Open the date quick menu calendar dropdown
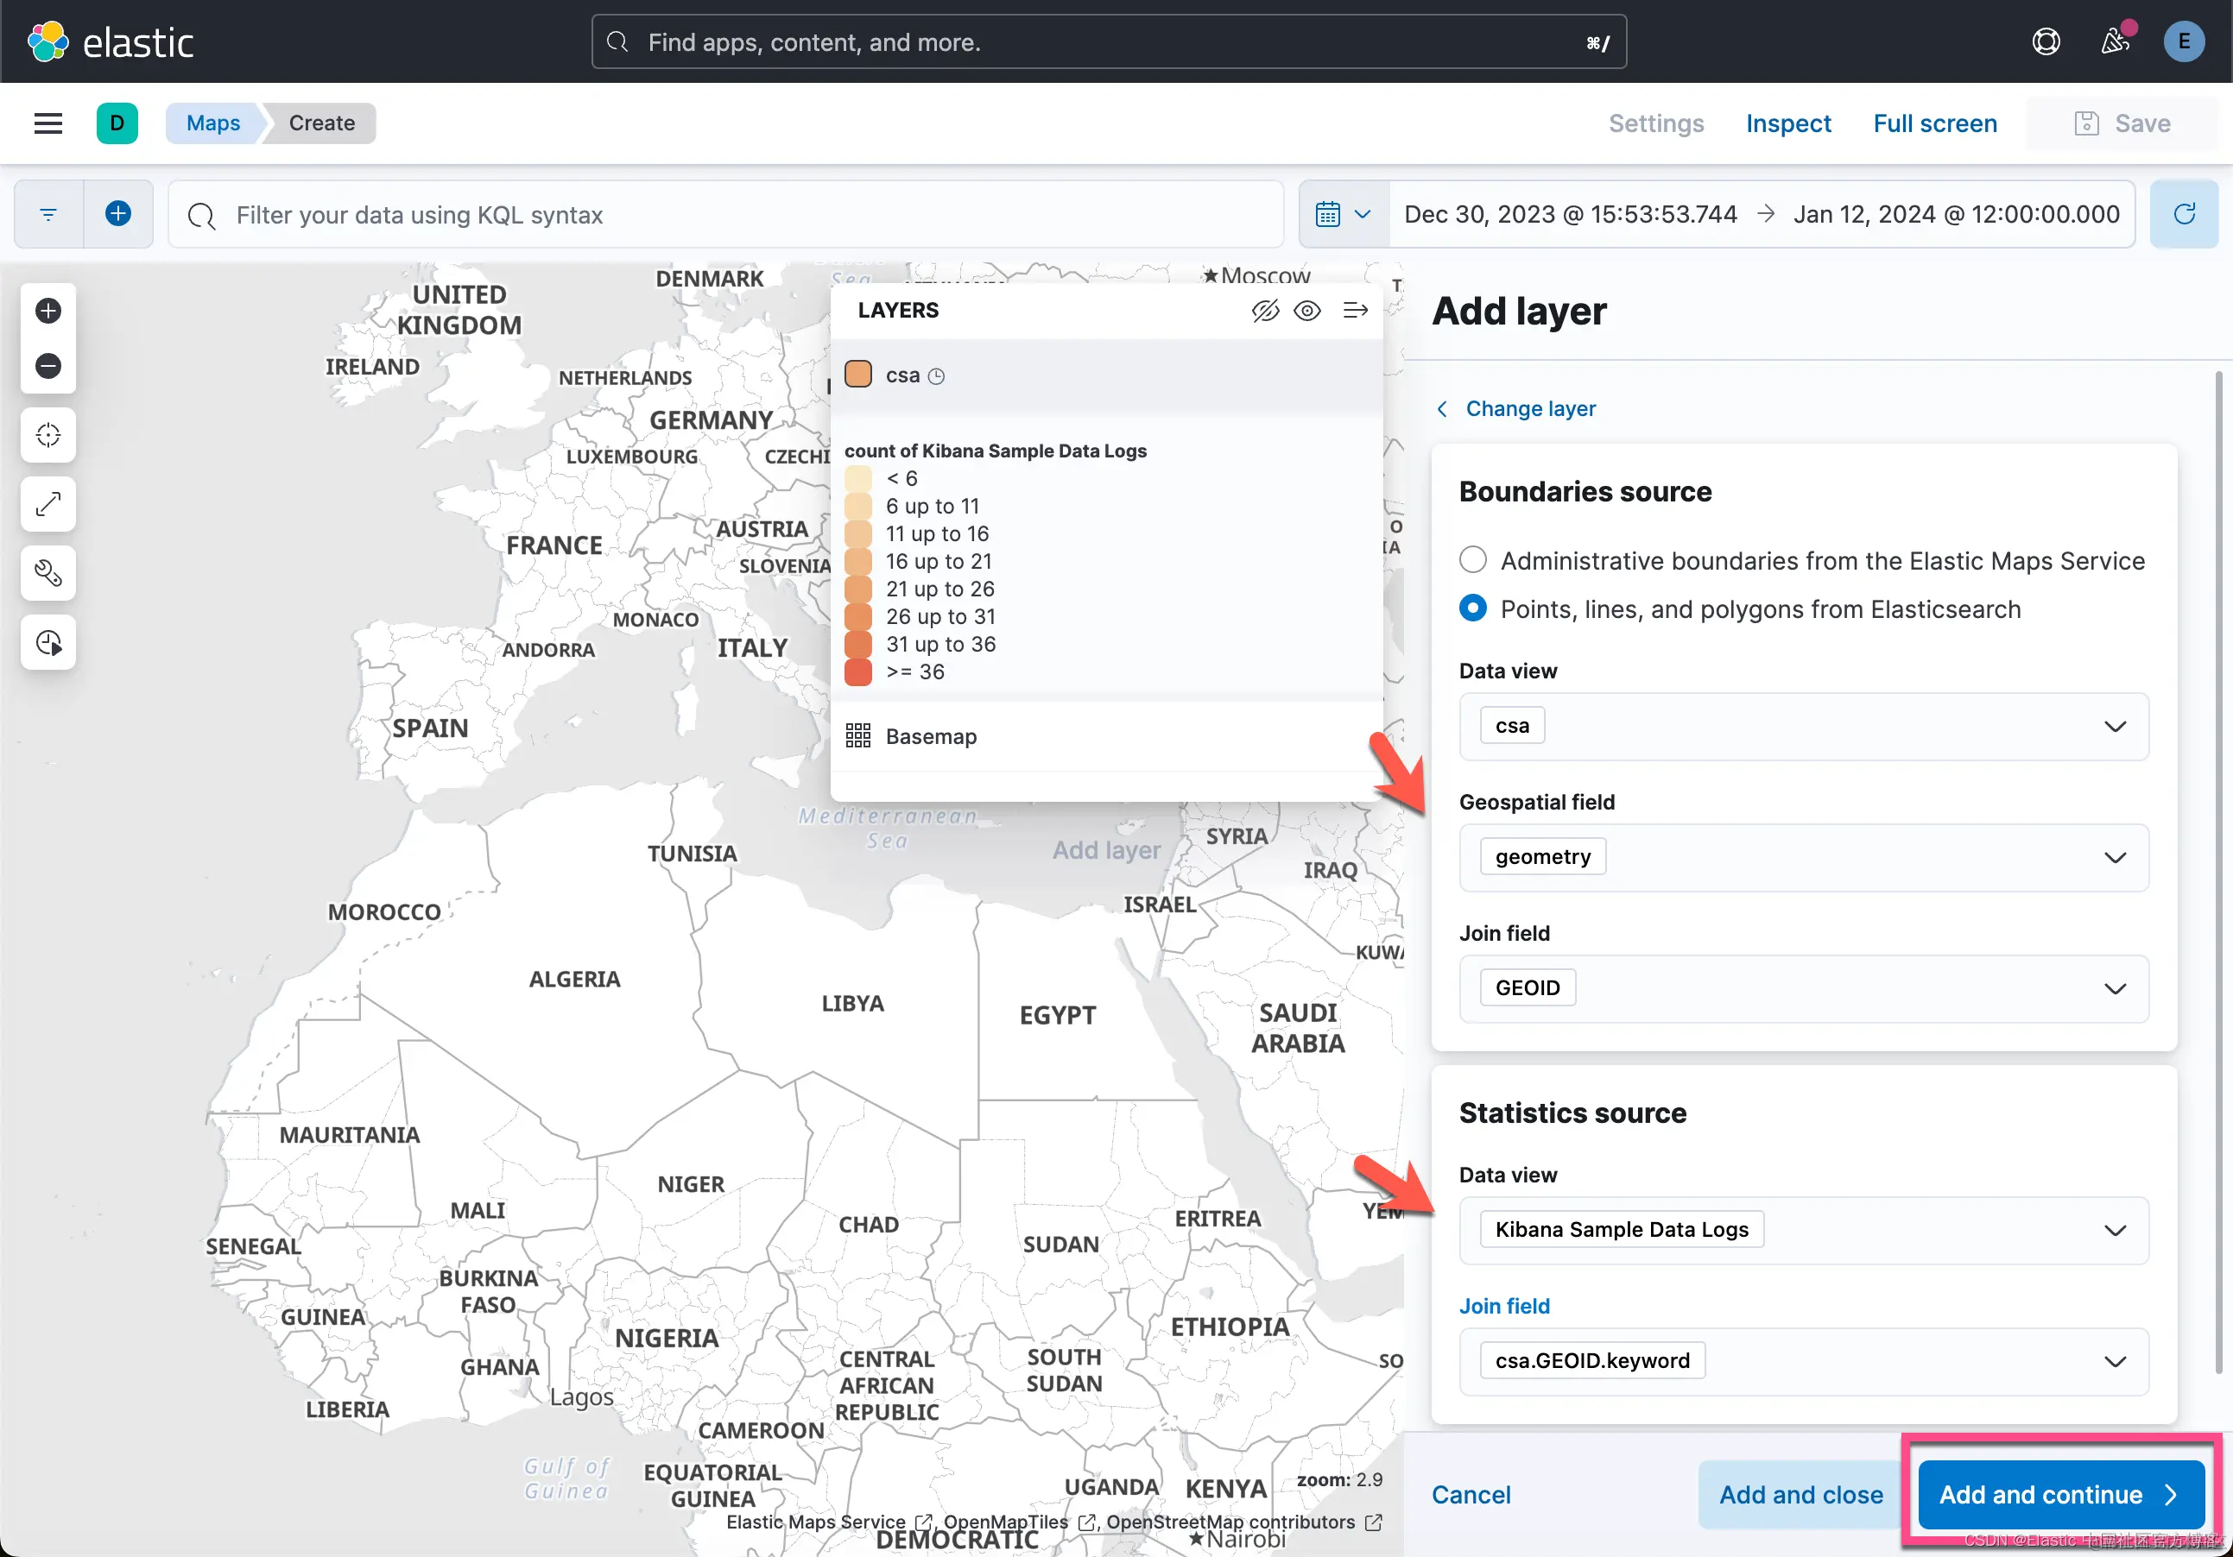The width and height of the screenshot is (2233, 1557). [x=1342, y=214]
